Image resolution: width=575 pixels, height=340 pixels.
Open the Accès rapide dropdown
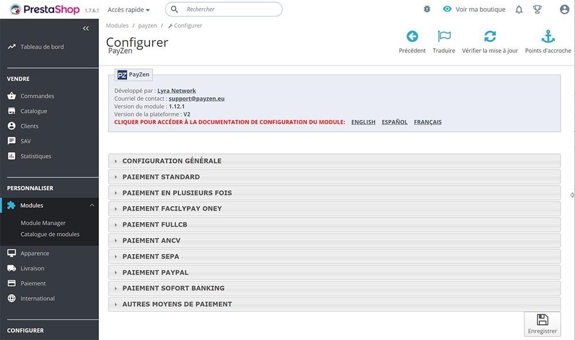pyautogui.click(x=128, y=10)
